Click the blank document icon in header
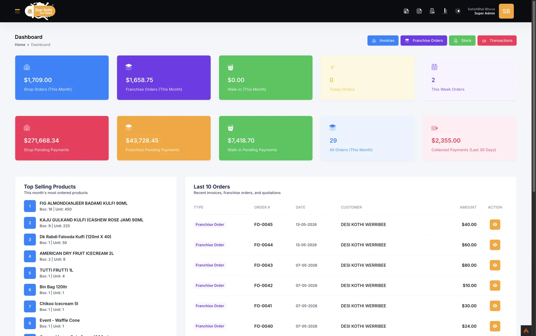The width and height of the screenshot is (536, 336). [419, 11]
